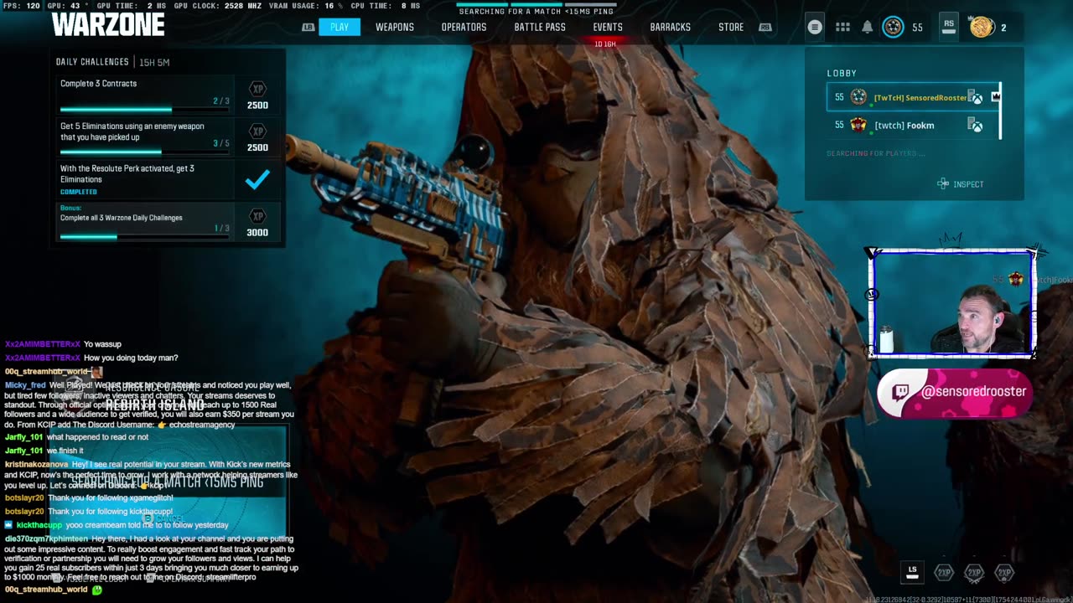Click the WARZONE logo

(x=108, y=24)
